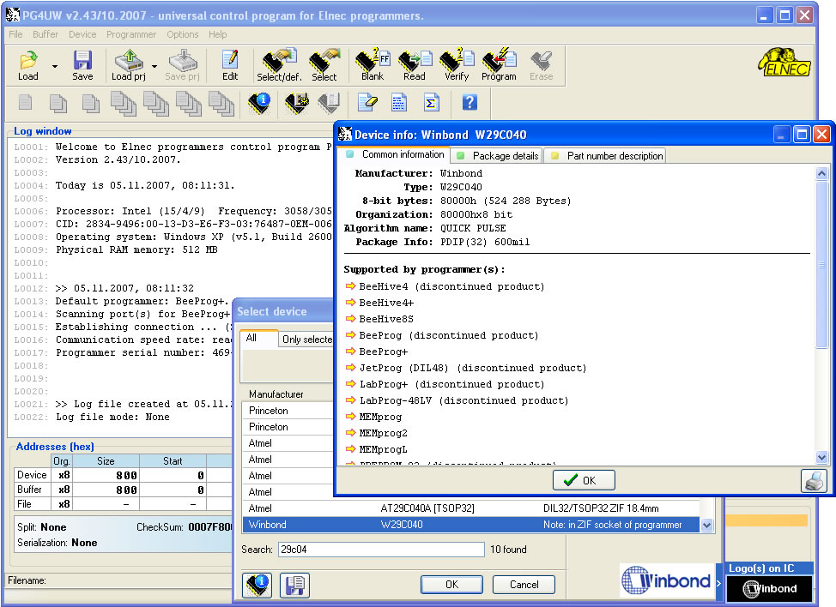Open the Programmer menu

click(x=131, y=34)
